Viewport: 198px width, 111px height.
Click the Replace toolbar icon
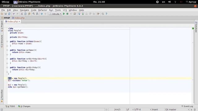[37, 14]
